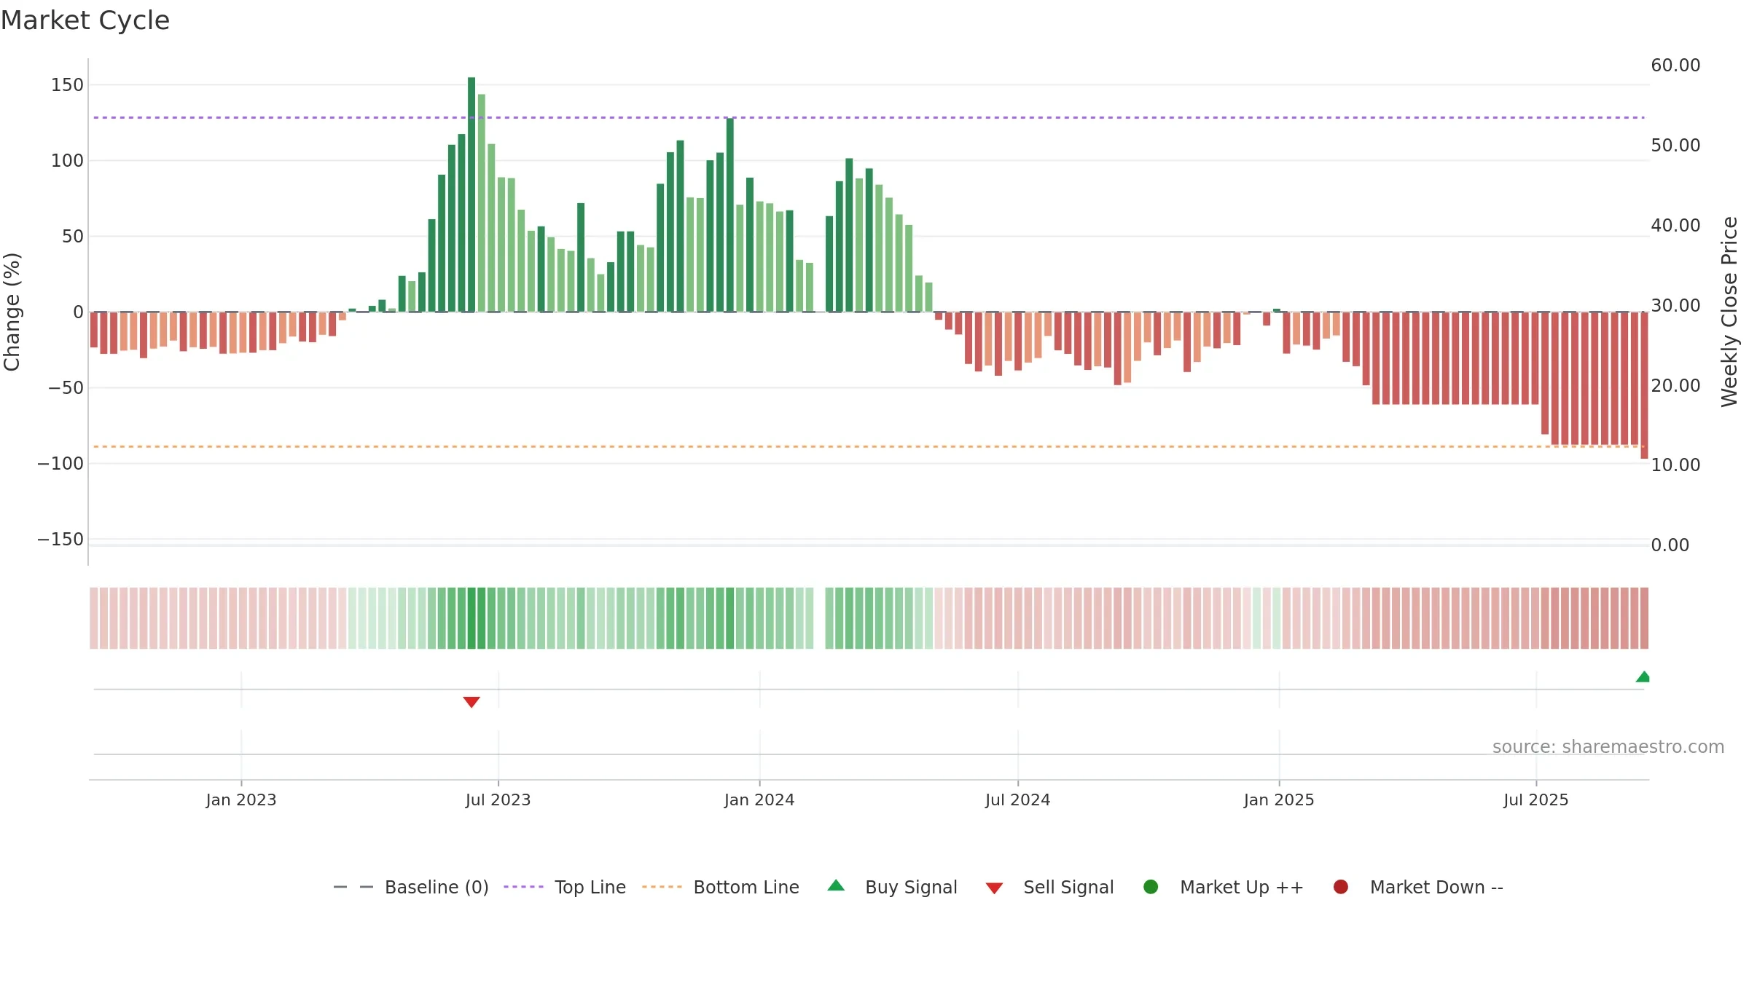
Task: Toggle the Bottom Line legend entry
Action: click(x=721, y=887)
